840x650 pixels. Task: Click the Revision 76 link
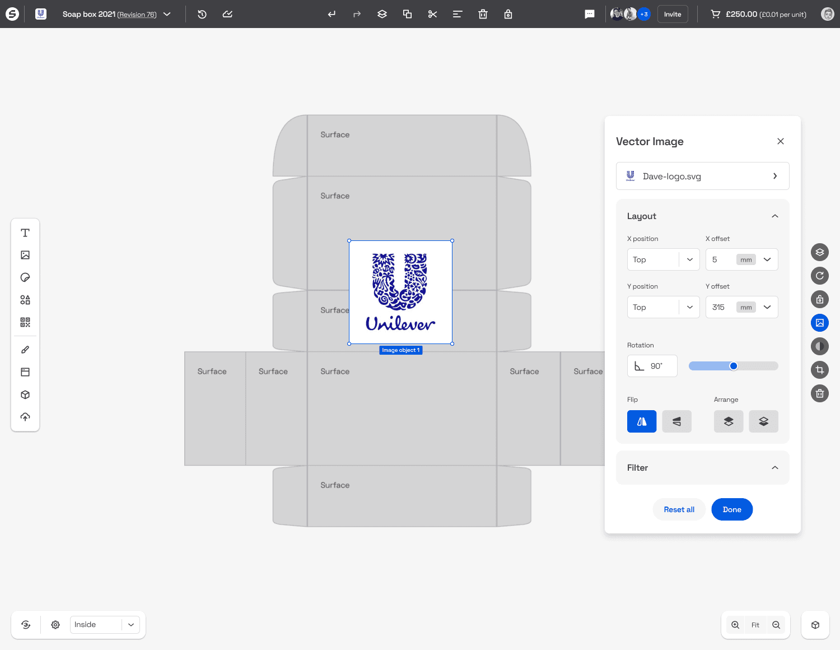(137, 15)
